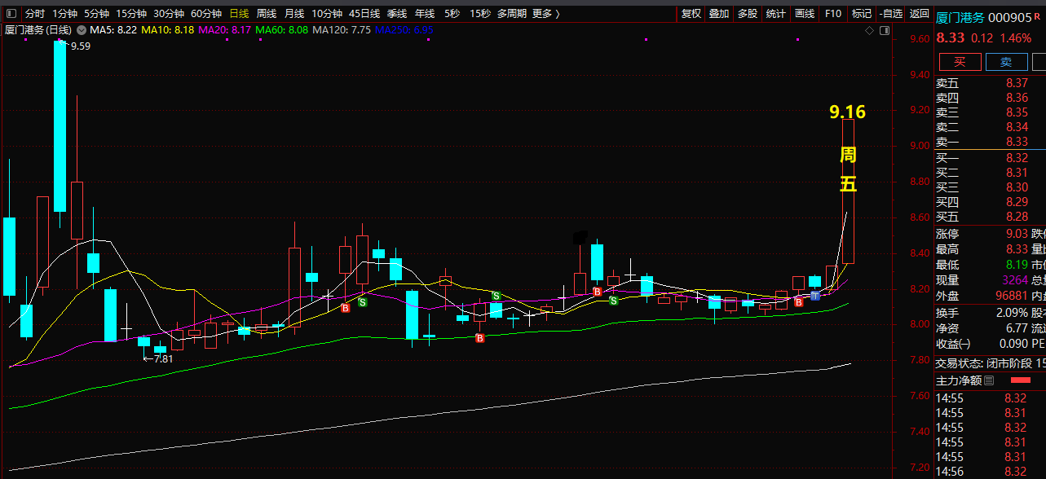Open the 多股 multi-stock view
Screen dimensions: 1046x479
[x=748, y=14]
